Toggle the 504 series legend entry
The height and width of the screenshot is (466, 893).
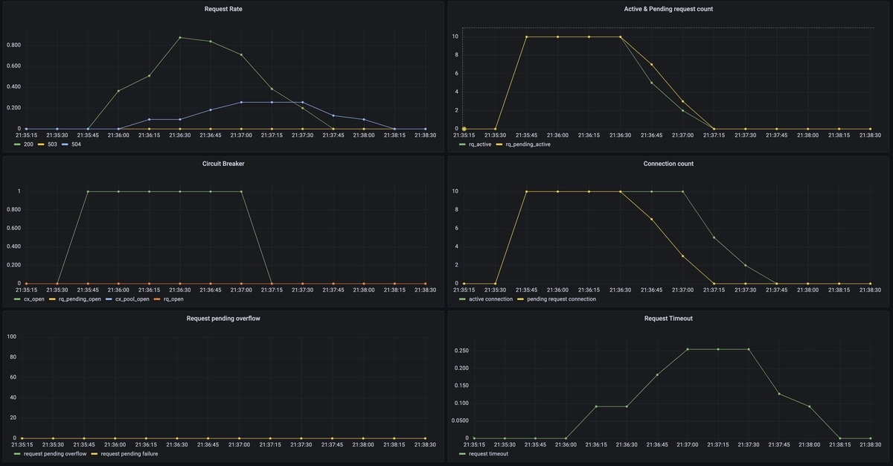(x=76, y=144)
